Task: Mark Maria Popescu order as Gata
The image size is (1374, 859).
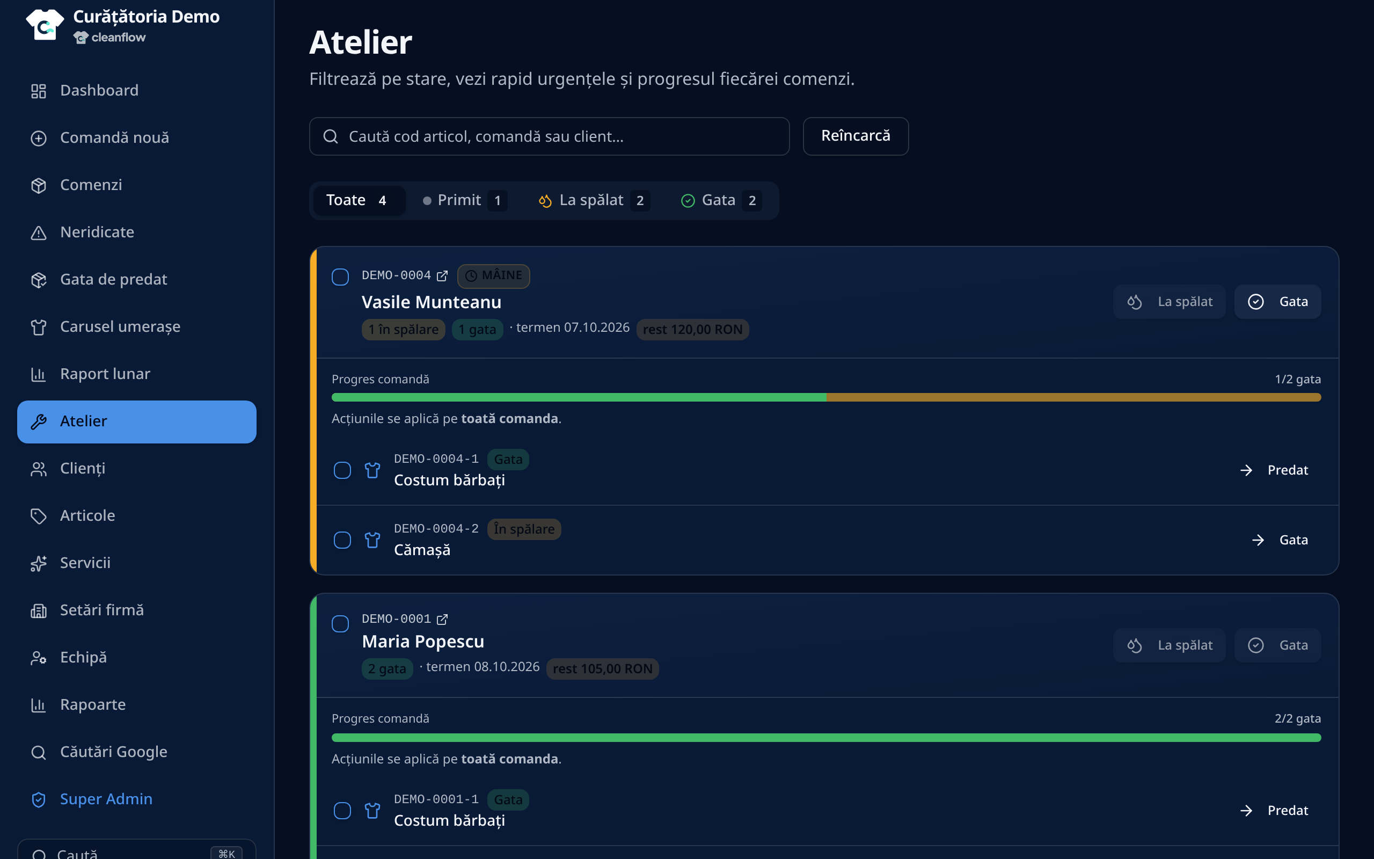Action: tap(1277, 645)
